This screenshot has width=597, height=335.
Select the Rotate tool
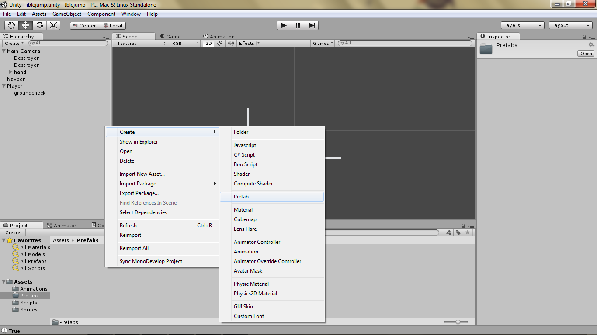pyautogui.click(x=39, y=25)
